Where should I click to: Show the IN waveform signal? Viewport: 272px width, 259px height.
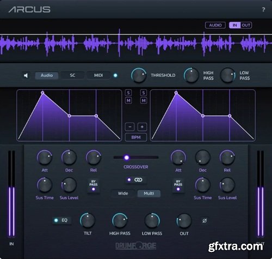[x=234, y=25]
